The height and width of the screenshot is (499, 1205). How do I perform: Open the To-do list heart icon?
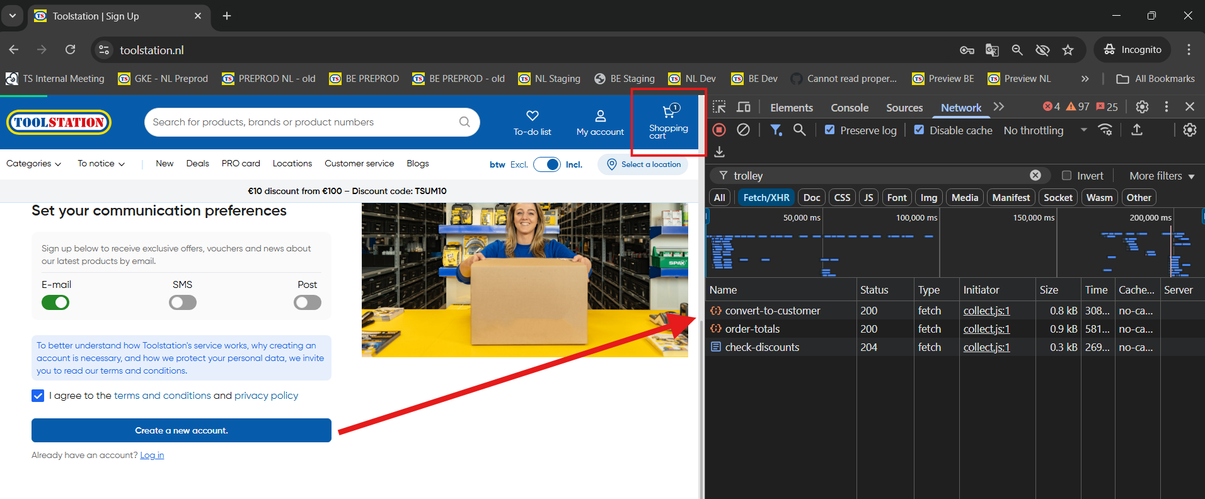(532, 116)
